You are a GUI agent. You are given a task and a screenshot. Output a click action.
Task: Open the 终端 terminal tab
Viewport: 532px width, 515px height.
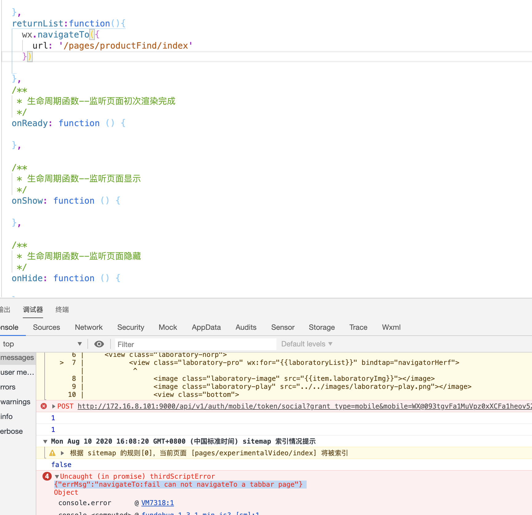point(62,309)
